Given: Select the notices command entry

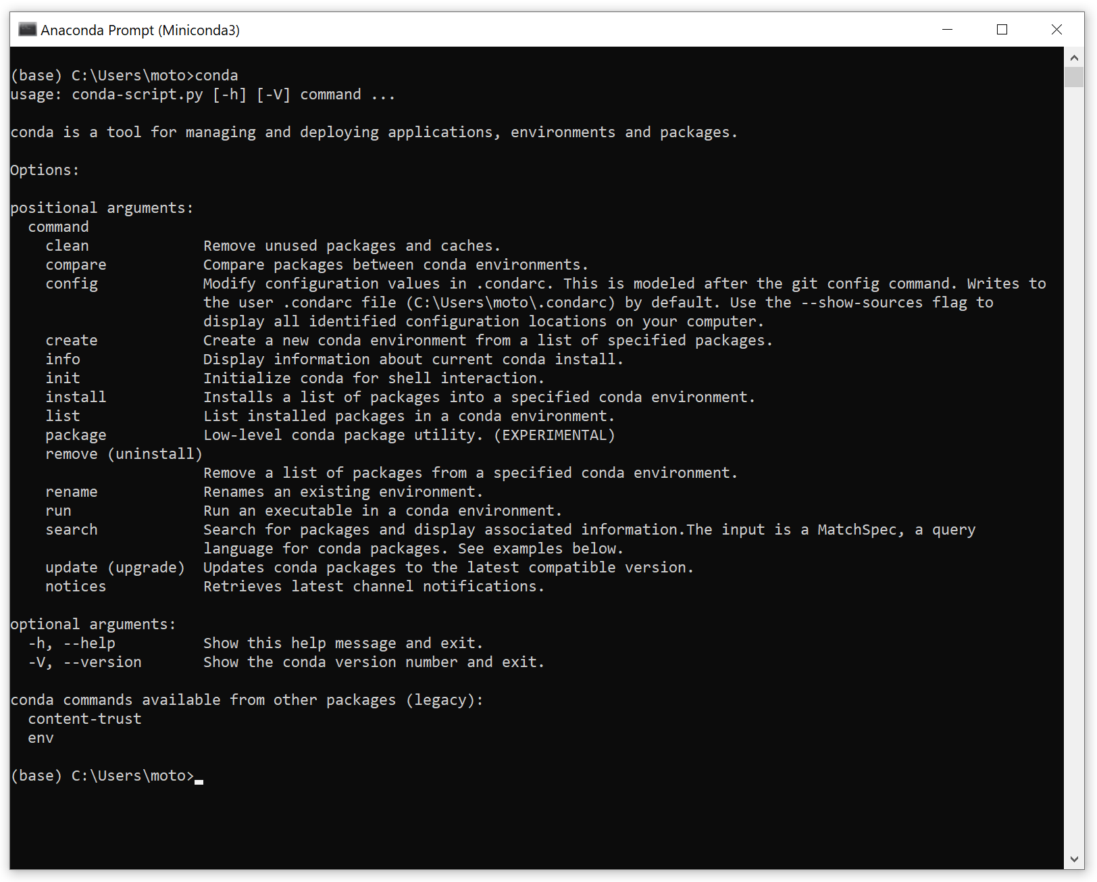Looking at the screenshot, I should pos(75,586).
